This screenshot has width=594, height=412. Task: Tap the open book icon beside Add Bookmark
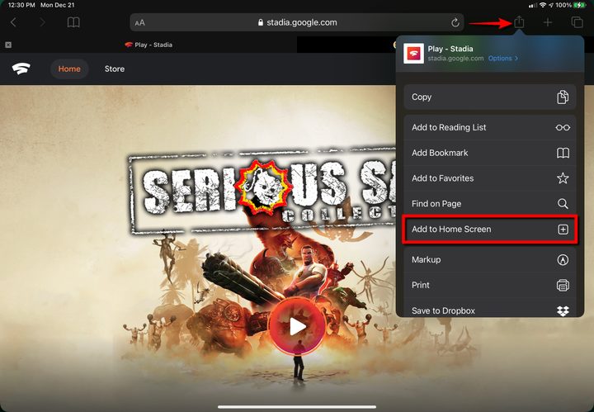[x=563, y=153]
